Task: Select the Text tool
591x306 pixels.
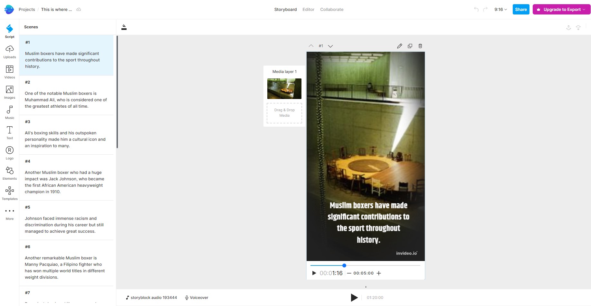Action: click(10, 133)
